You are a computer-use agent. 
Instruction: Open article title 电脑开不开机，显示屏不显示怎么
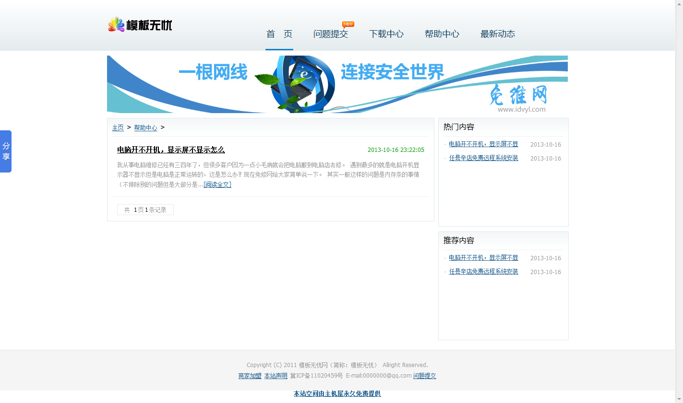pyautogui.click(x=171, y=150)
